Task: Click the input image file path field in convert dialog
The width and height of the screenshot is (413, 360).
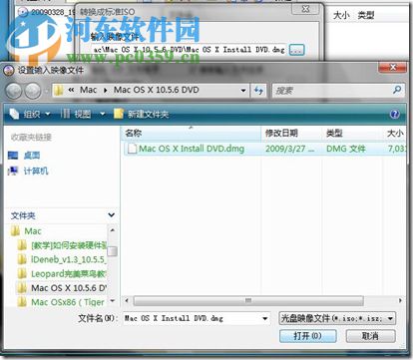Action: click(189, 50)
